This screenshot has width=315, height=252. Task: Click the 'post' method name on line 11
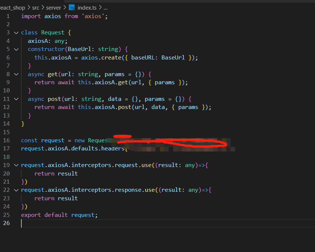point(54,99)
